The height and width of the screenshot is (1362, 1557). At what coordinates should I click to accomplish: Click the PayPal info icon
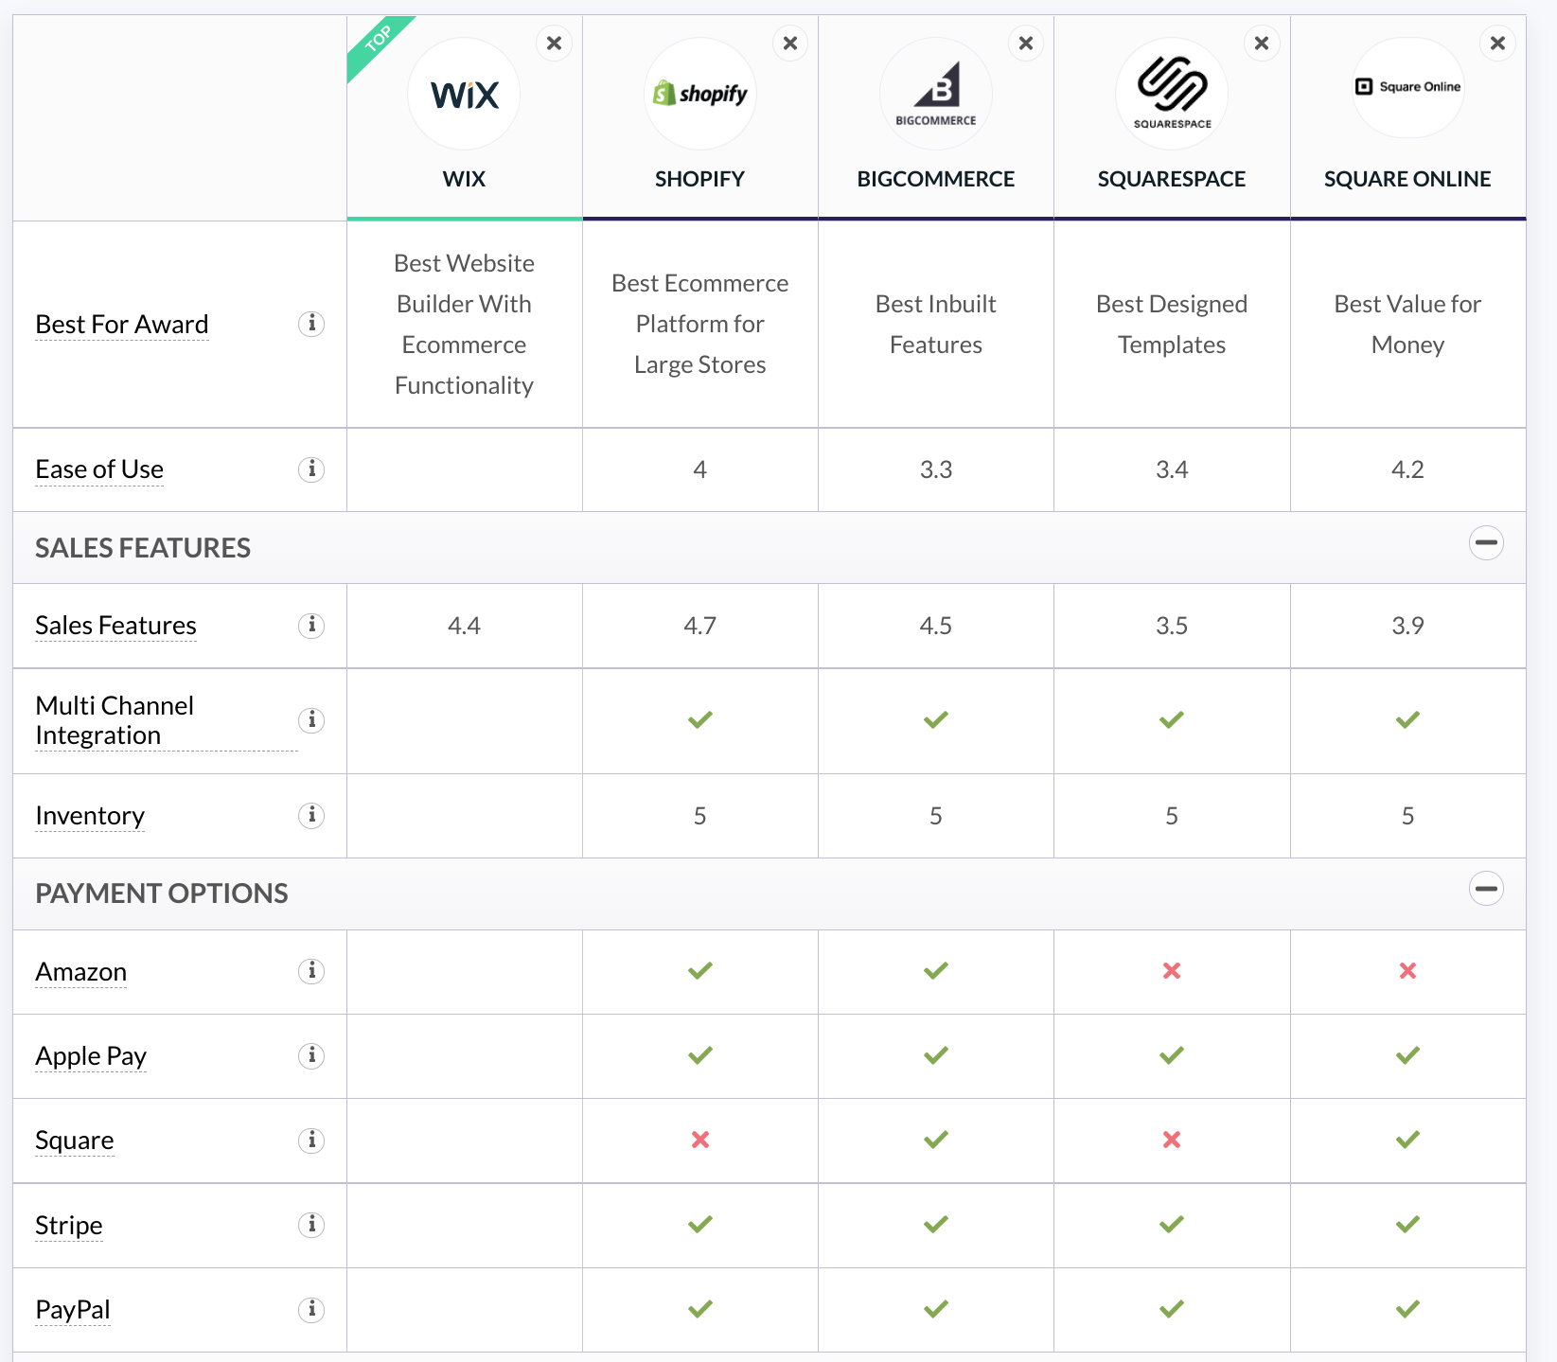point(311,1309)
